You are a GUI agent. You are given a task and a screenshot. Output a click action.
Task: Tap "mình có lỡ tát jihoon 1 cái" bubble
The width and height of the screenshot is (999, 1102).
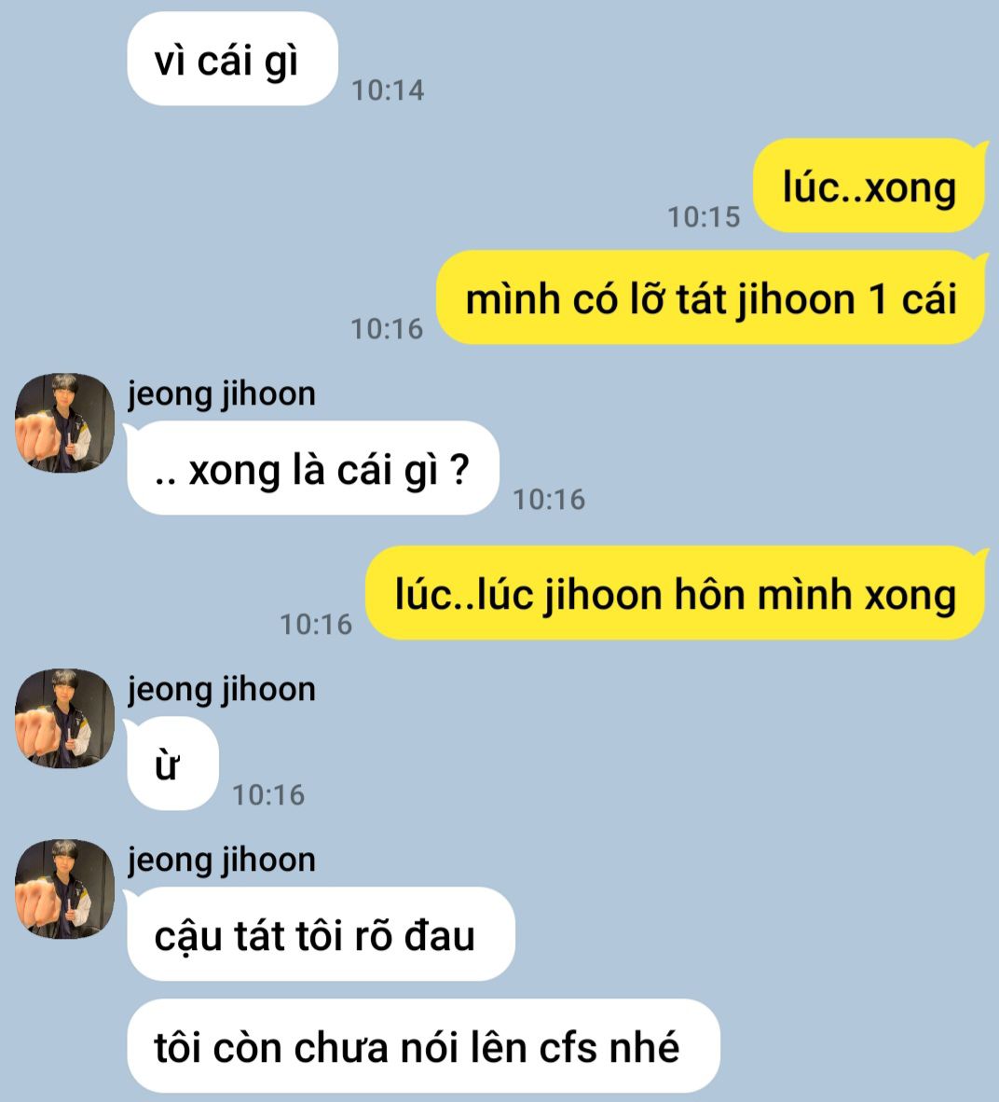(x=711, y=297)
